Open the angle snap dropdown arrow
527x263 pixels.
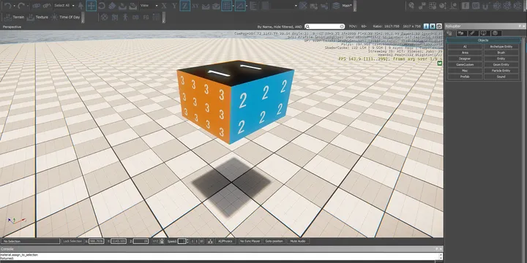(247, 6)
